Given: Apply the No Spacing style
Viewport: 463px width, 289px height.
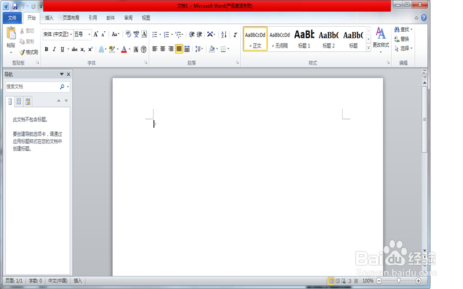Looking at the screenshot, I should point(280,39).
